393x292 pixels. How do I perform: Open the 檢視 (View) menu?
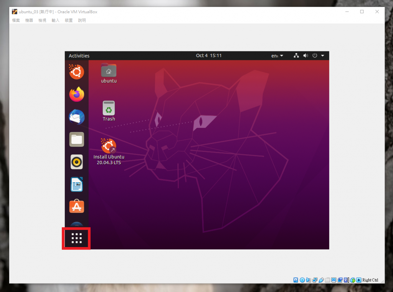click(42, 20)
